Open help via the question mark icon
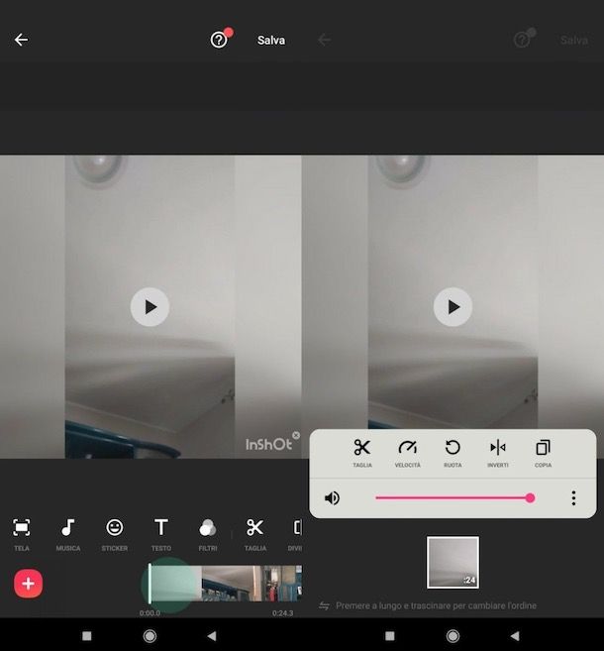 coord(219,41)
